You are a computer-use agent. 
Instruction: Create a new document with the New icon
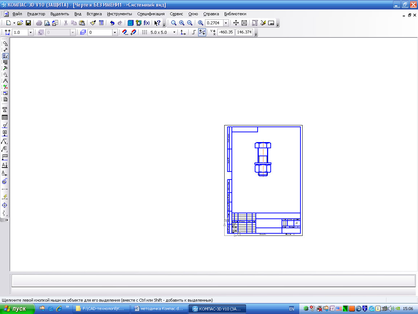(8, 23)
